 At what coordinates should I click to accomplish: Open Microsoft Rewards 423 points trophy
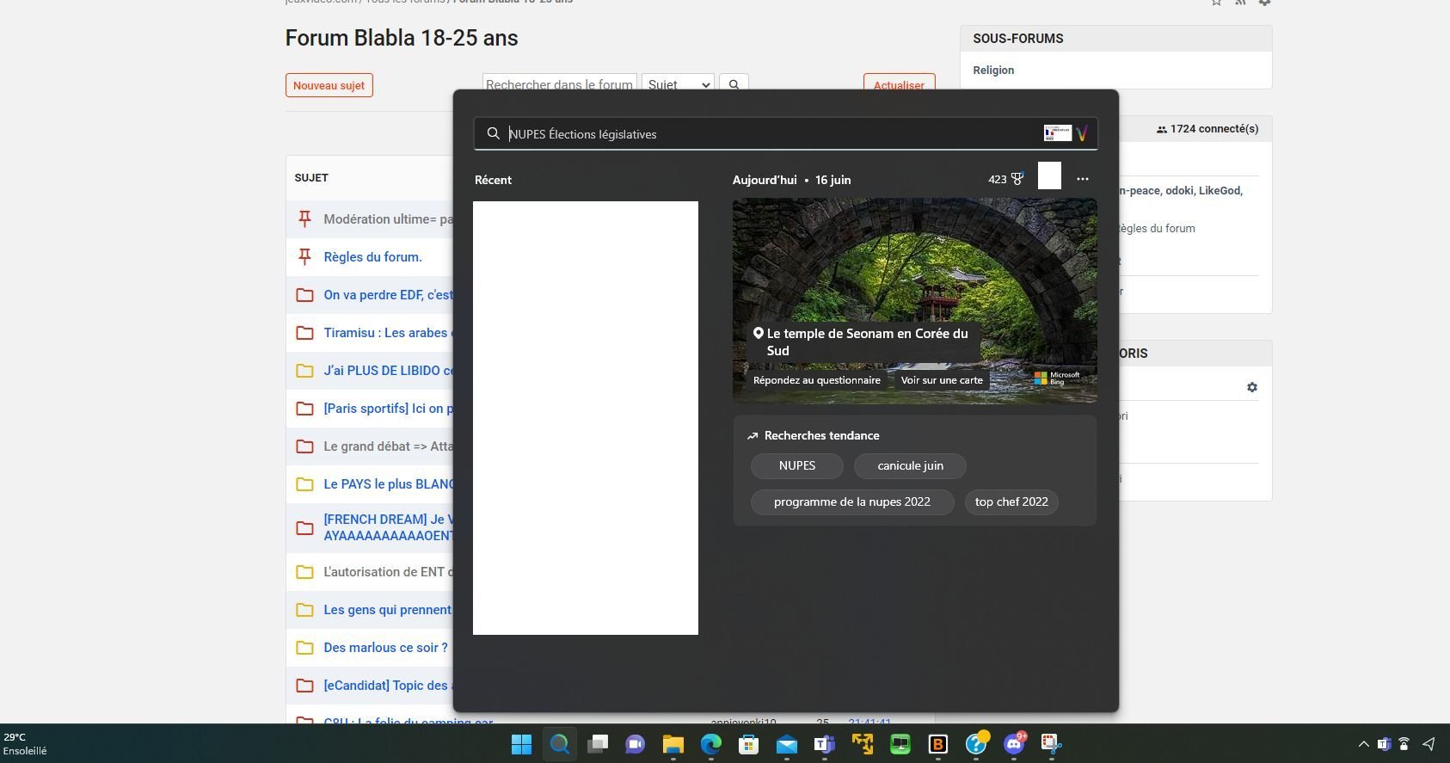click(x=1005, y=179)
